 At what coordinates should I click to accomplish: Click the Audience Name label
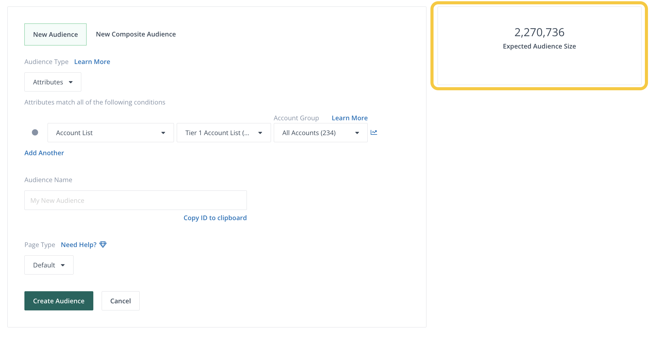[x=48, y=180]
